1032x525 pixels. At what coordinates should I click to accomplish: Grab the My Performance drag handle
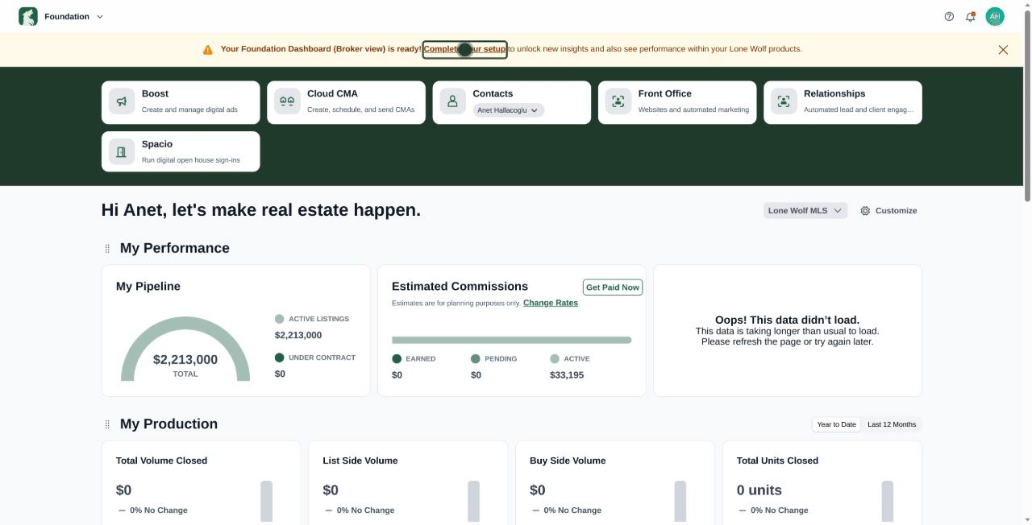pos(107,248)
